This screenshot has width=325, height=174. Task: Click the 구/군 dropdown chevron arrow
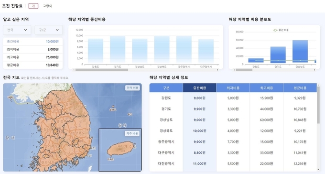click(57, 30)
